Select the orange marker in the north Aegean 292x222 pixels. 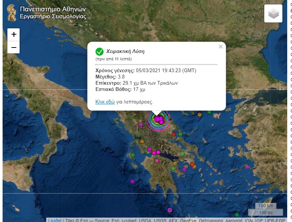(200, 114)
